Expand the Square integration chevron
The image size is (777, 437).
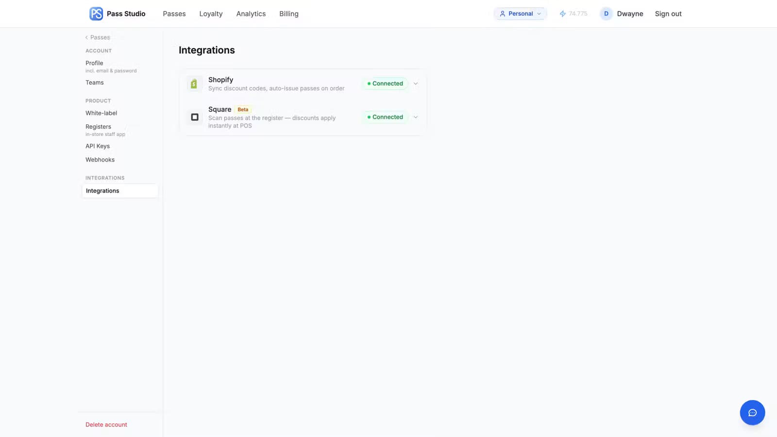coord(416,117)
